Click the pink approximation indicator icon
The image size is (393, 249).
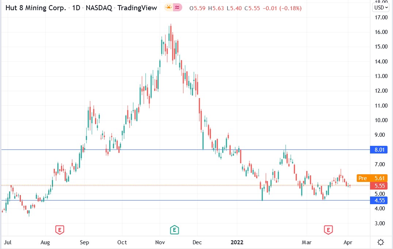[x=177, y=8]
